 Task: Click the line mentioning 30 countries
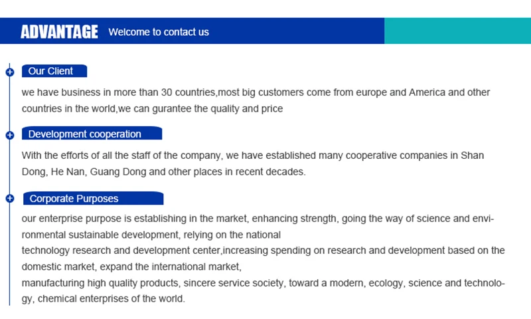click(256, 92)
